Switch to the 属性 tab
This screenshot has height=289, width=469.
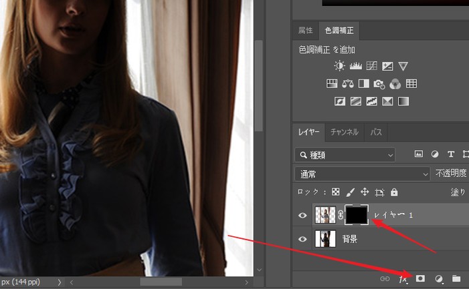click(305, 31)
